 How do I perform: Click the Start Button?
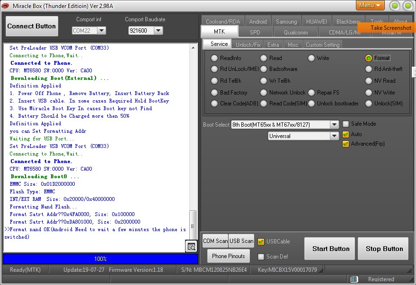329,249
